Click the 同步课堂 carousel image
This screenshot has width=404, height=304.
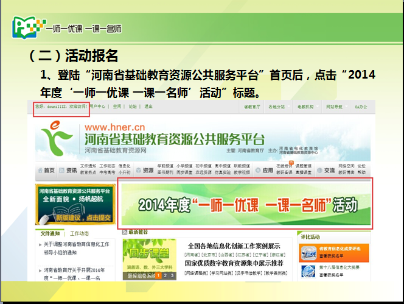tap(150, 260)
